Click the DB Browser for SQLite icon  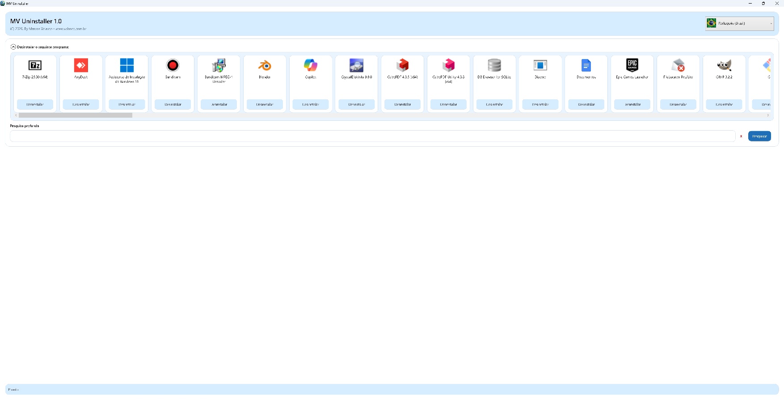pos(494,65)
